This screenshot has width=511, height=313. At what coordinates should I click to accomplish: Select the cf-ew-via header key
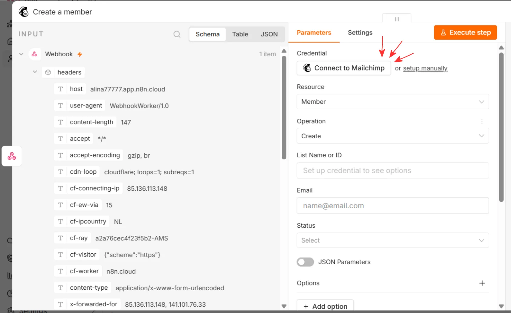pyautogui.click(x=84, y=205)
